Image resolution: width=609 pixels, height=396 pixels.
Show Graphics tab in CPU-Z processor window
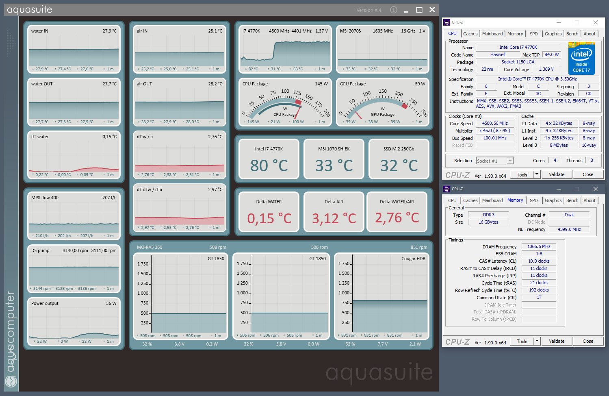(553, 34)
